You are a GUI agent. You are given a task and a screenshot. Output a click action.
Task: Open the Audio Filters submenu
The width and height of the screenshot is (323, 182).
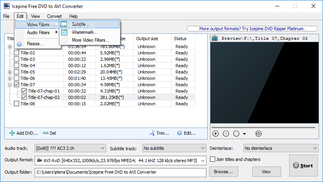click(38, 33)
